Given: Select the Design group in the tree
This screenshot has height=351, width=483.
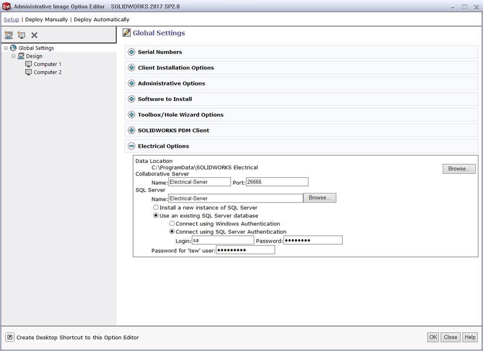Looking at the screenshot, I should 34,56.
